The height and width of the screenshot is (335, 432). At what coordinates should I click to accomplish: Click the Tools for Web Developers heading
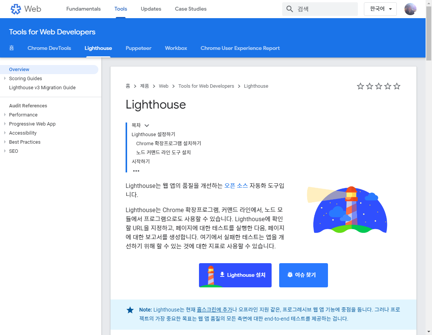(52, 32)
